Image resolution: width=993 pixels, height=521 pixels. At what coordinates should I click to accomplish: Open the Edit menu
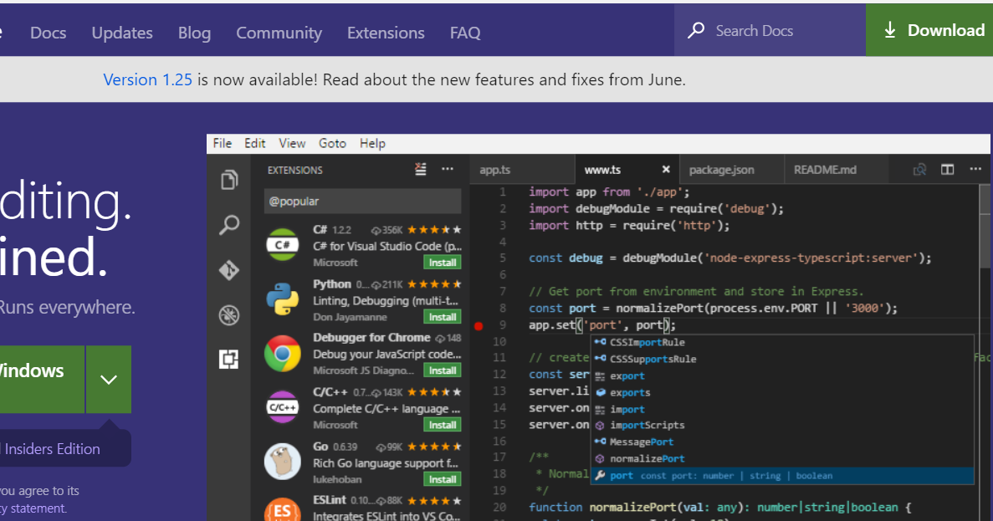[254, 144]
